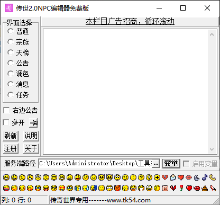Screen dimensions: 220x205
Task: Insert the exclamation mark emoticon
Action: pos(133,177)
